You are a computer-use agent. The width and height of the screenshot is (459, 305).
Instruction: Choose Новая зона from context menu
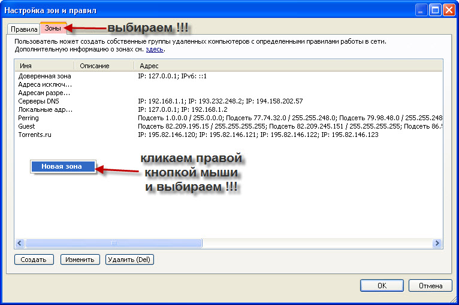point(62,166)
